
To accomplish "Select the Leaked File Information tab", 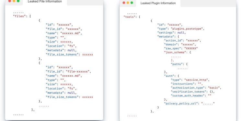I will click(45, 2).
